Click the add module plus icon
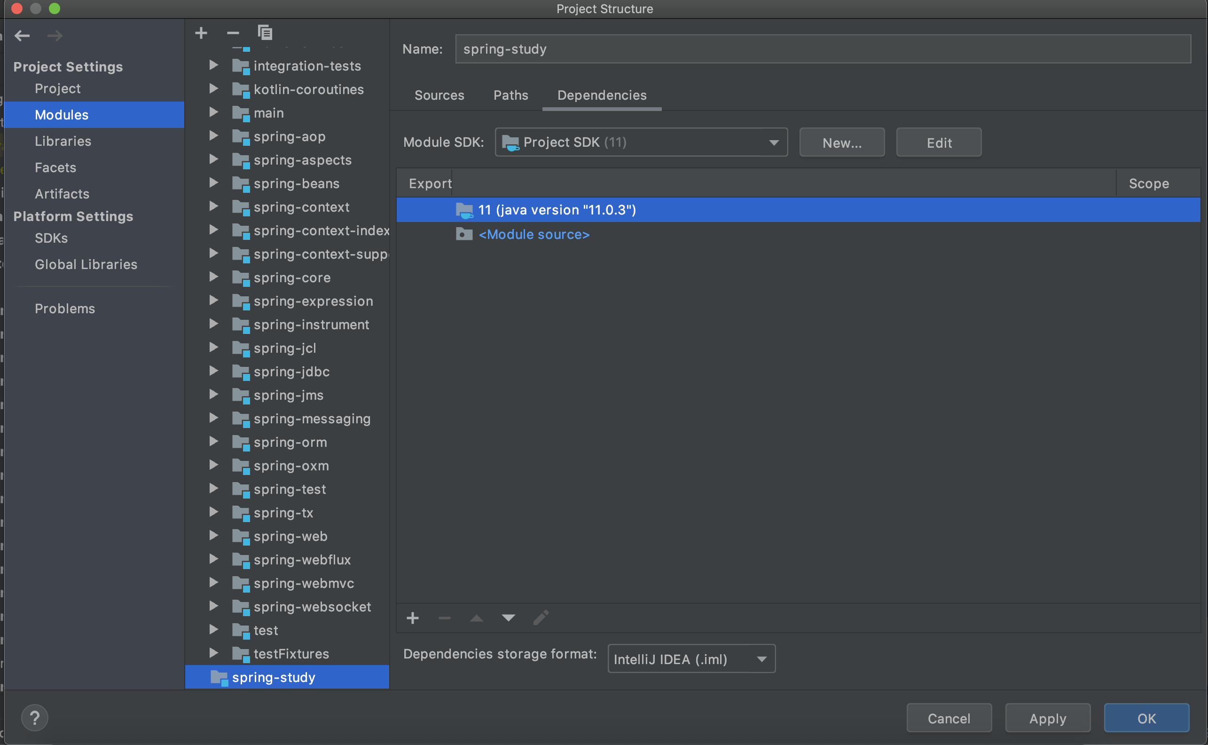The image size is (1208, 745). (x=201, y=33)
